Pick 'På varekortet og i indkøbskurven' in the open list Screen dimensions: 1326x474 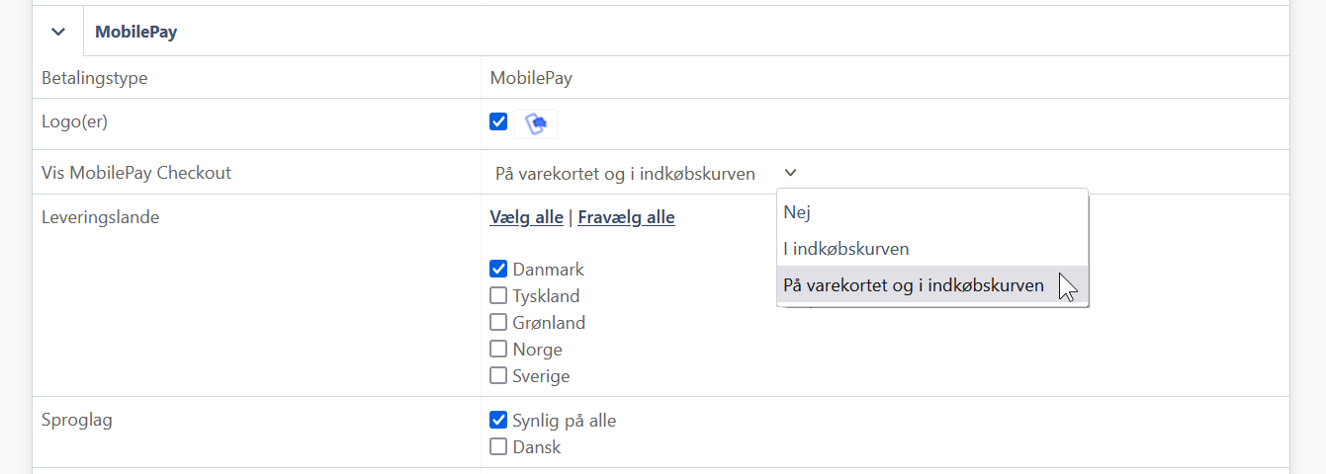click(932, 285)
